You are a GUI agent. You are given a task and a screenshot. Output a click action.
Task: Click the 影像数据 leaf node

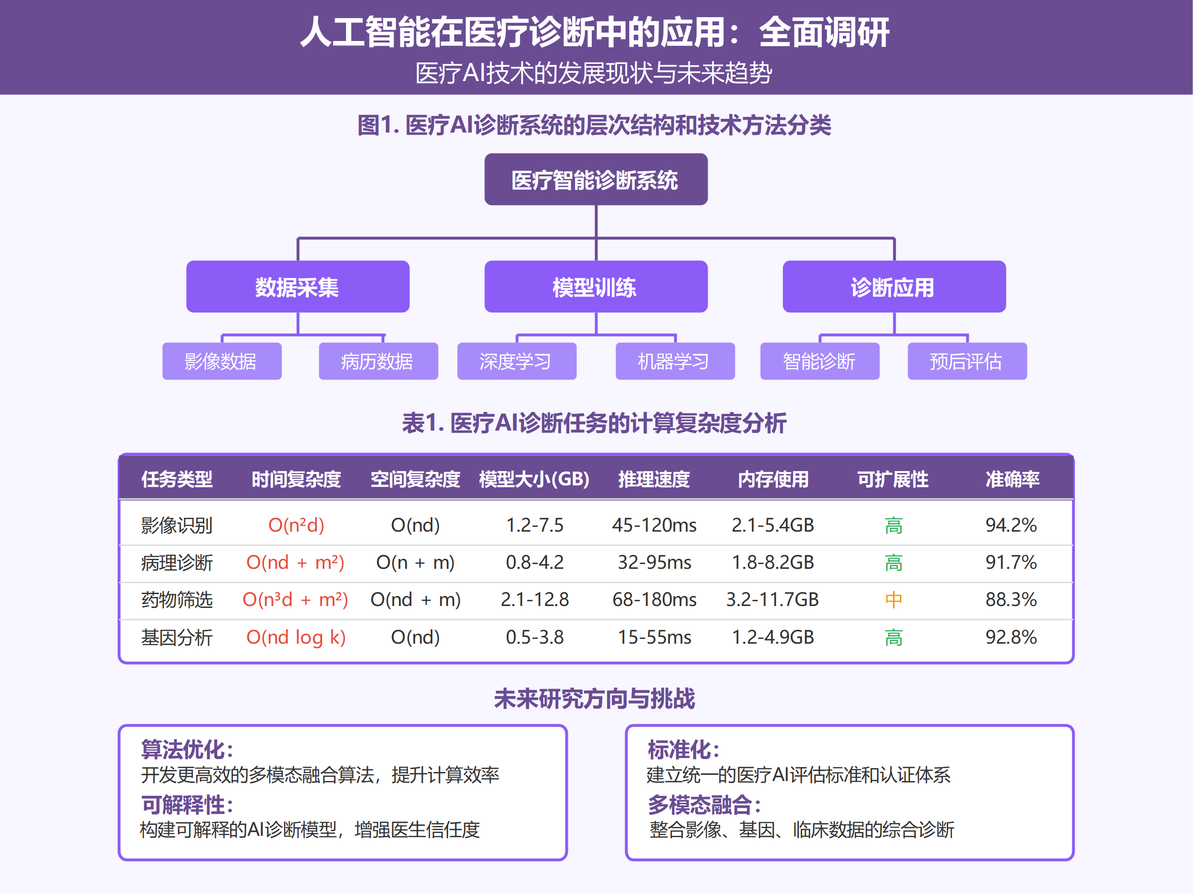click(222, 362)
